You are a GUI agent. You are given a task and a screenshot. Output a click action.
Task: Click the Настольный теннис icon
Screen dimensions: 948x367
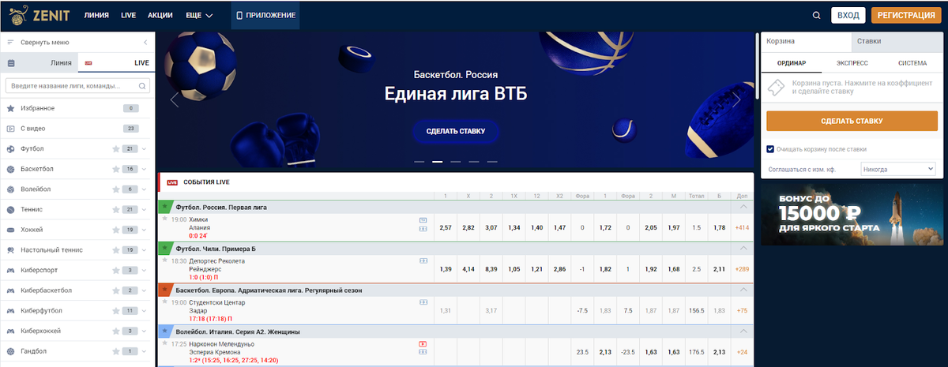coord(11,250)
